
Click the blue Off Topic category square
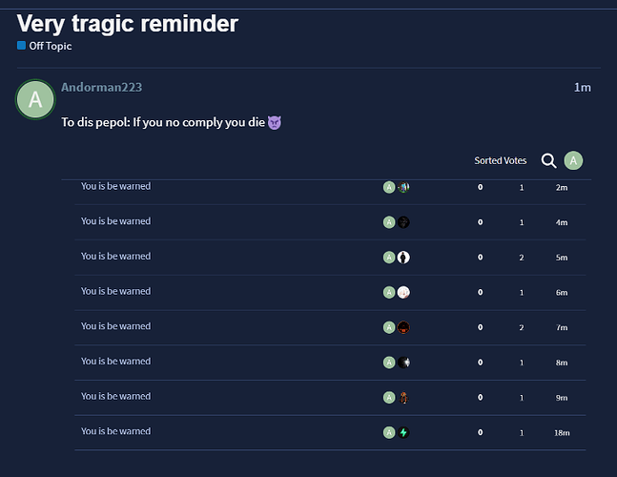click(x=21, y=46)
